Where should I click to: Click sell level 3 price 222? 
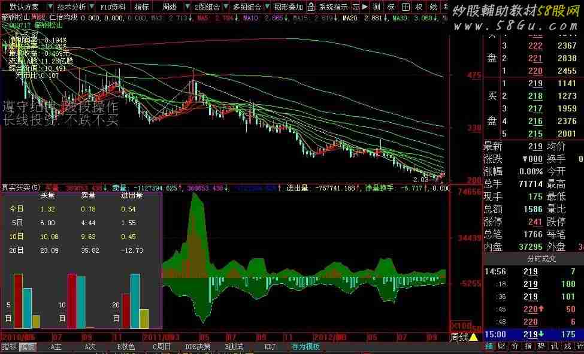point(535,46)
